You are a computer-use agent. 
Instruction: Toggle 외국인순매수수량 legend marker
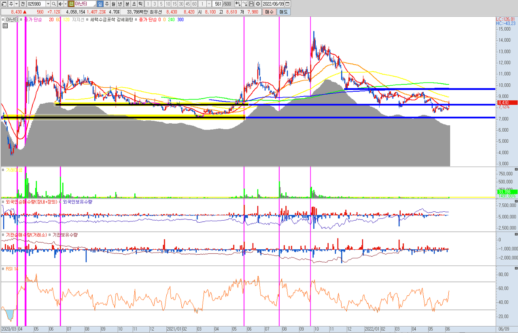click(3, 202)
